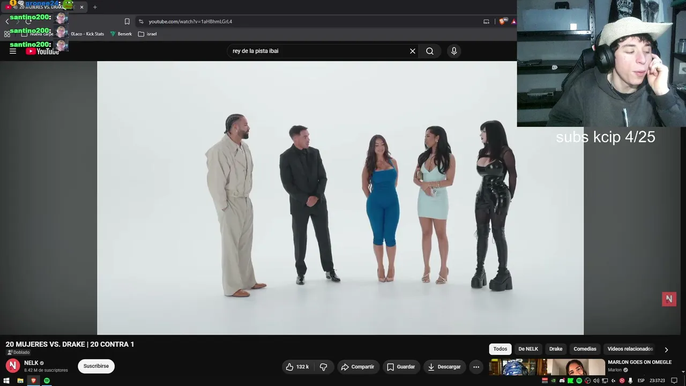This screenshot has height=386, width=686.
Task: Dislike the video
Action: pos(324,367)
